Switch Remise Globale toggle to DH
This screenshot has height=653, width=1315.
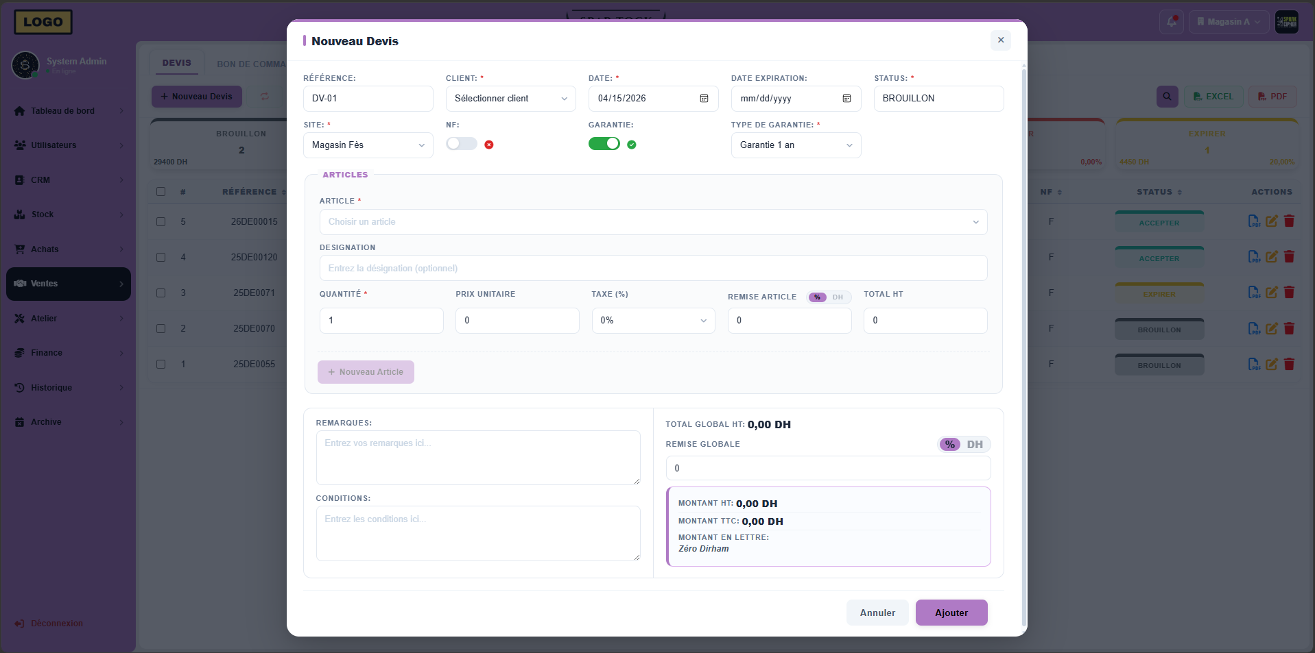coord(974,445)
